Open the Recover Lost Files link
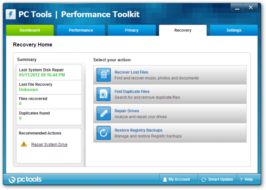 point(131,72)
